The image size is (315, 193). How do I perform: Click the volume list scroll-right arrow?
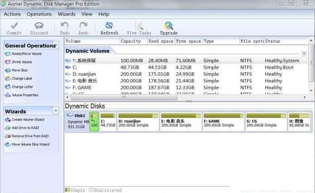305,97
